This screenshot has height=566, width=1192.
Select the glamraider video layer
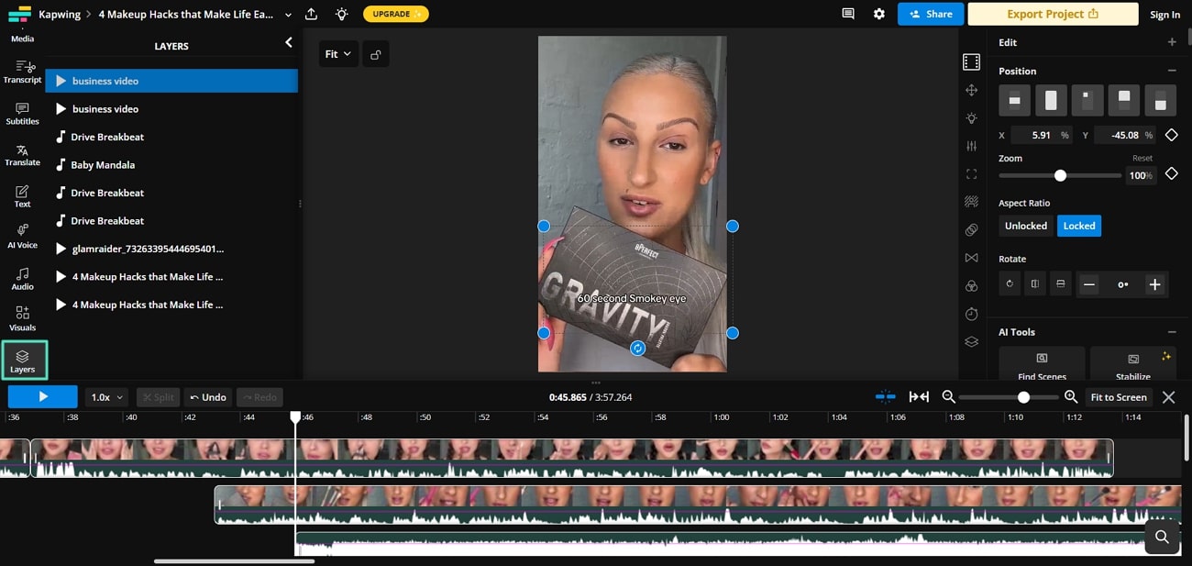(x=171, y=249)
